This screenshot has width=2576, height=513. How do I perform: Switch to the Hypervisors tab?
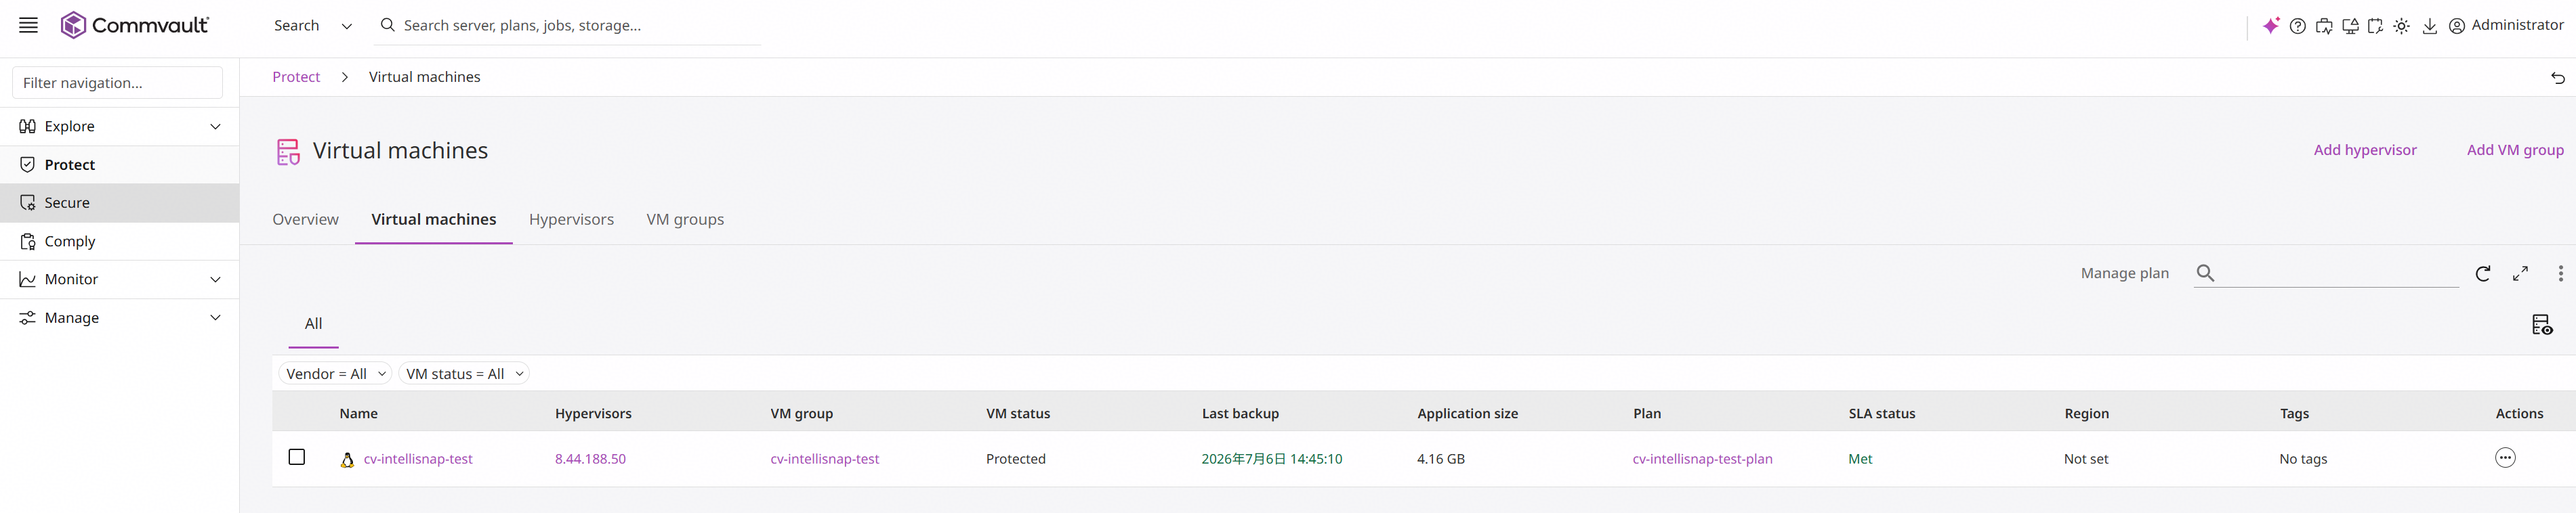point(571,219)
